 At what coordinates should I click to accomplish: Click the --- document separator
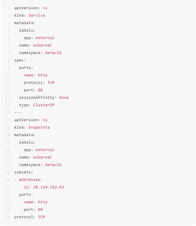pos(18,112)
